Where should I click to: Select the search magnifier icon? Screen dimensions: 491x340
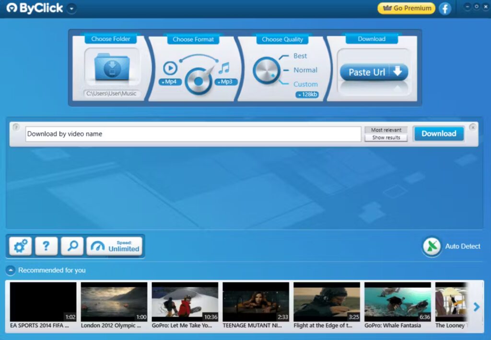pos(72,246)
